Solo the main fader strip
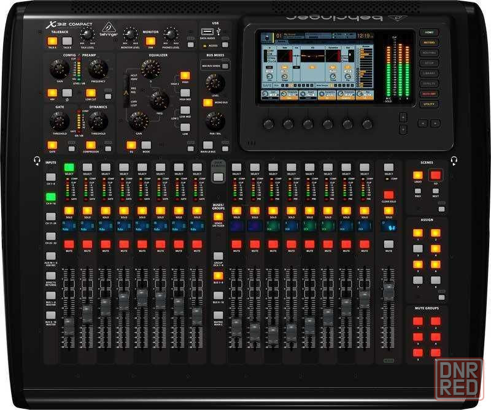This screenshot has width=491, height=410. click(x=389, y=211)
